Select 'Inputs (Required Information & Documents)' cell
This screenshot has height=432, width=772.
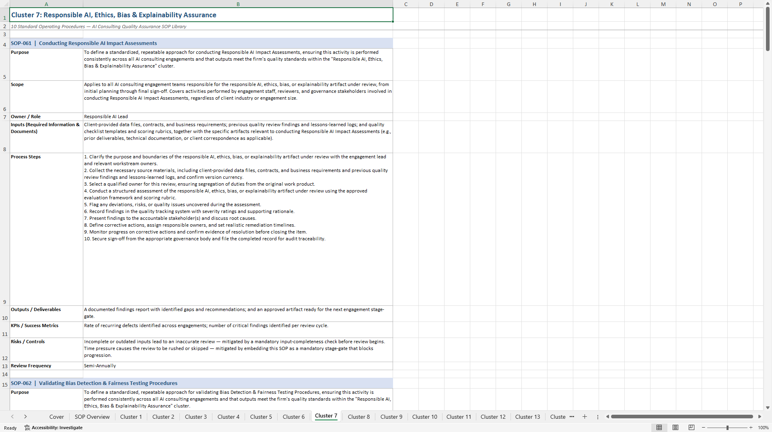pos(46,137)
